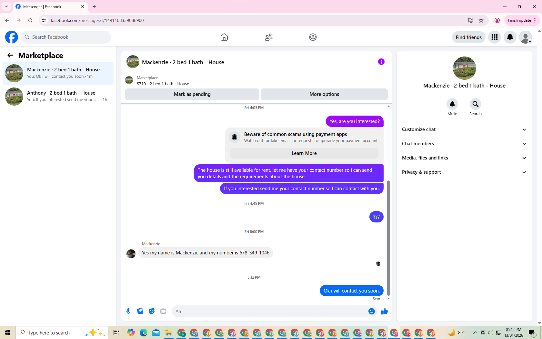This screenshot has width=542, height=339.
Task: Go to the Home feed icon
Action: (224, 37)
